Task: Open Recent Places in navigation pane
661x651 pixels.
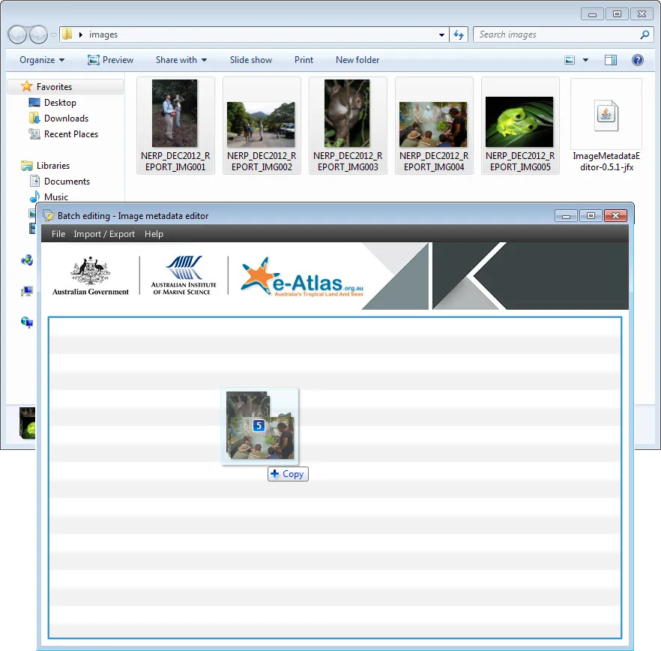Action: tap(70, 134)
